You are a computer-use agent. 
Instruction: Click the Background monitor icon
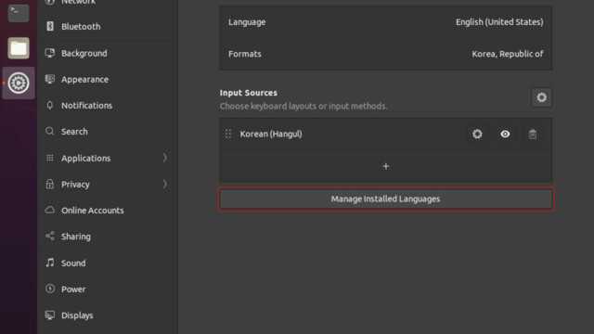click(x=50, y=53)
